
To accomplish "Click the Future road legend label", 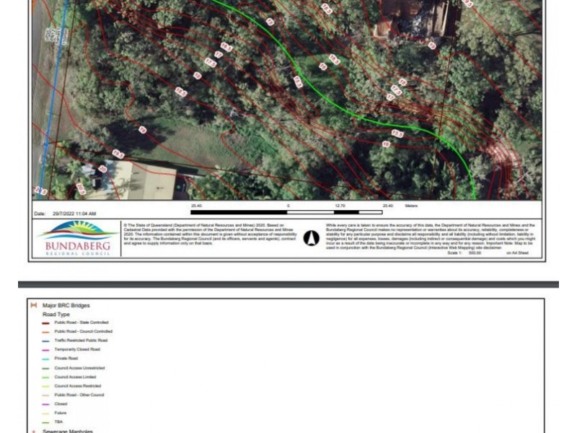I will pos(60,413).
